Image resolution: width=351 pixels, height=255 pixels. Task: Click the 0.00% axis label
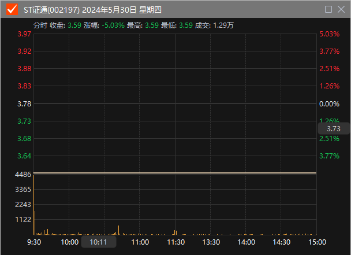329,104
